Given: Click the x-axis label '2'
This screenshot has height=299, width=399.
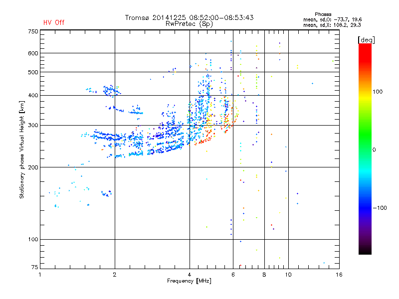Looking at the screenshot, I should click(115, 275).
